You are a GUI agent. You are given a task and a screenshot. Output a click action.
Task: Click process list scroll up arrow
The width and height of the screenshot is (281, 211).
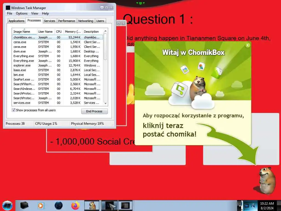(105, 31)
